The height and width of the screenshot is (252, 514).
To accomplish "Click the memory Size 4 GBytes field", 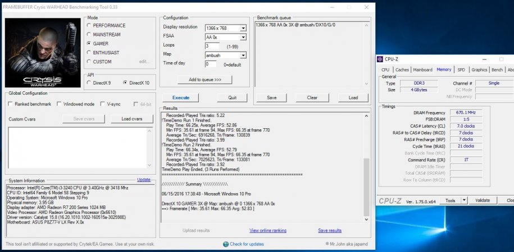I will [x=419, y=90].
